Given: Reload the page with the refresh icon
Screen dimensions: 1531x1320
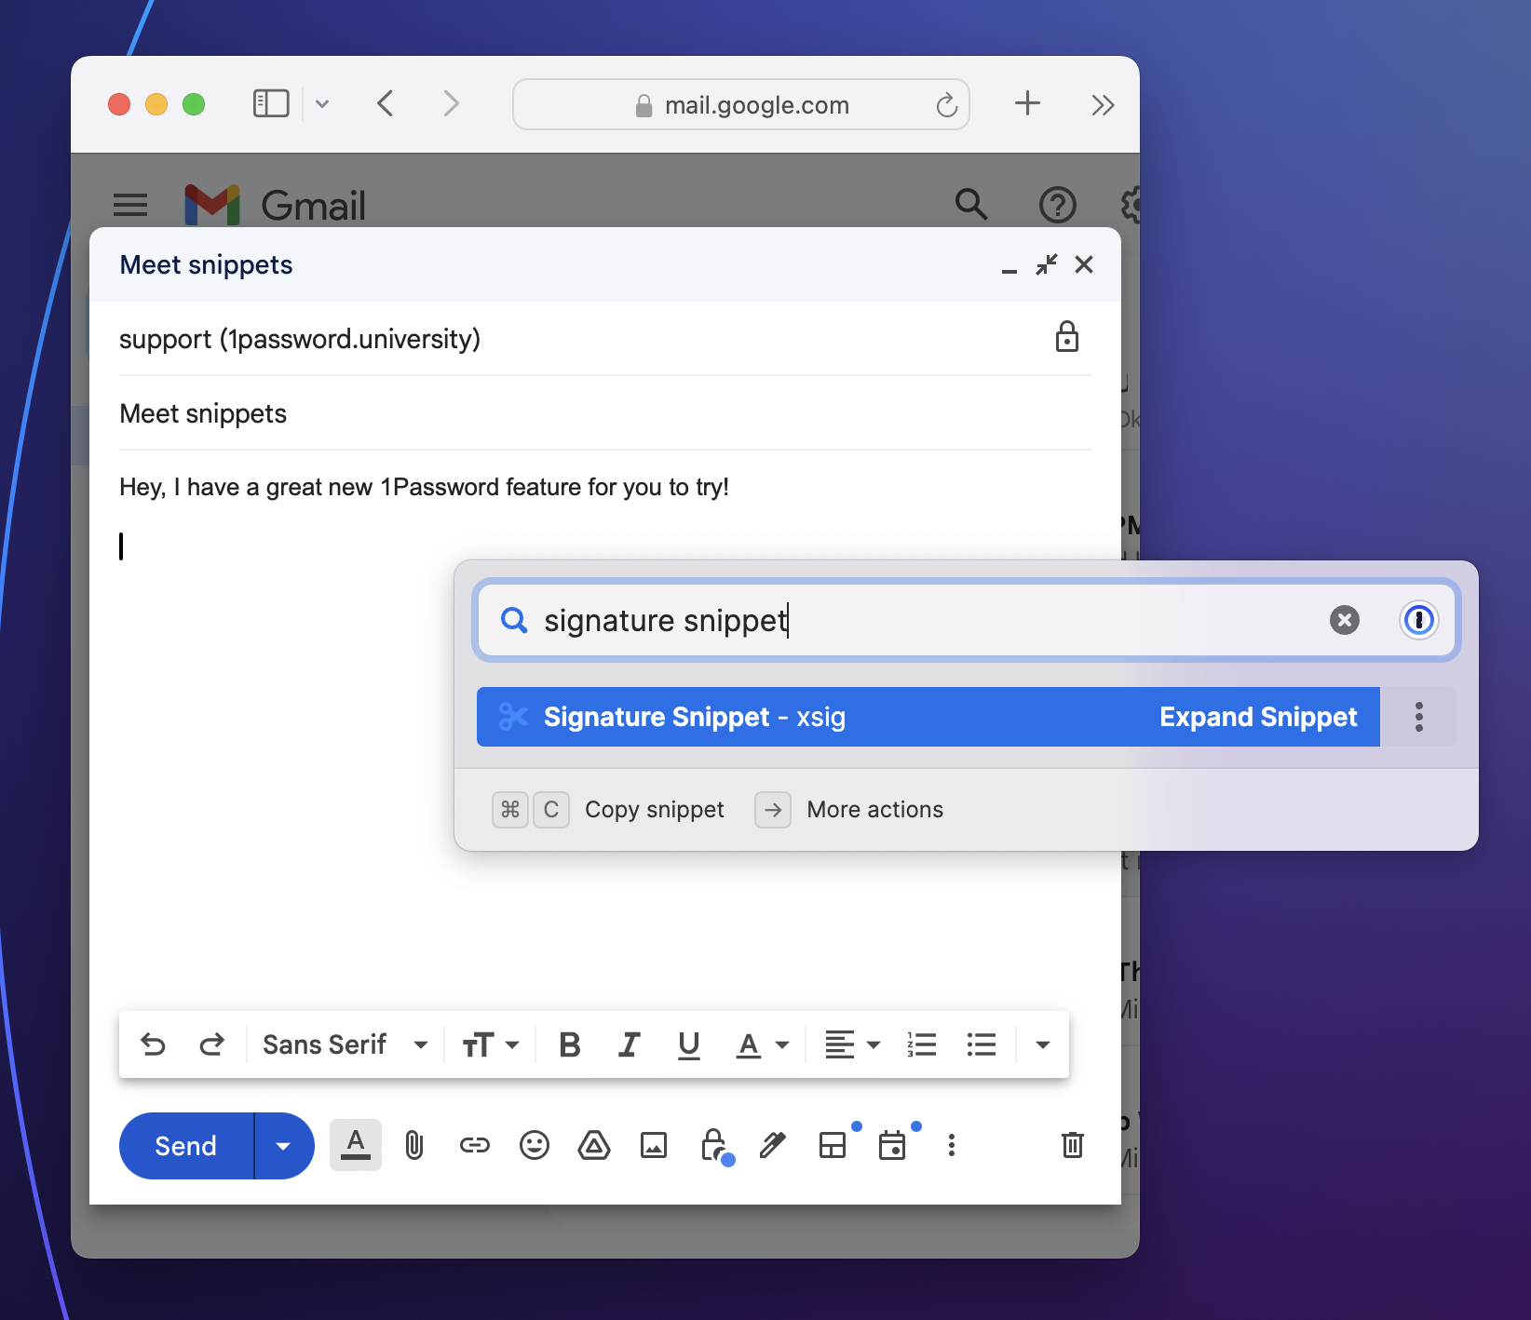Looking at the screenshot, I should (947, 105).
